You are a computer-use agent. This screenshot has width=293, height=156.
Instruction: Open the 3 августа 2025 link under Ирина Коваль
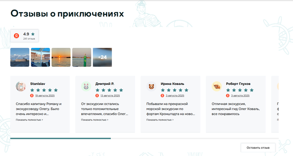point(175,96)
